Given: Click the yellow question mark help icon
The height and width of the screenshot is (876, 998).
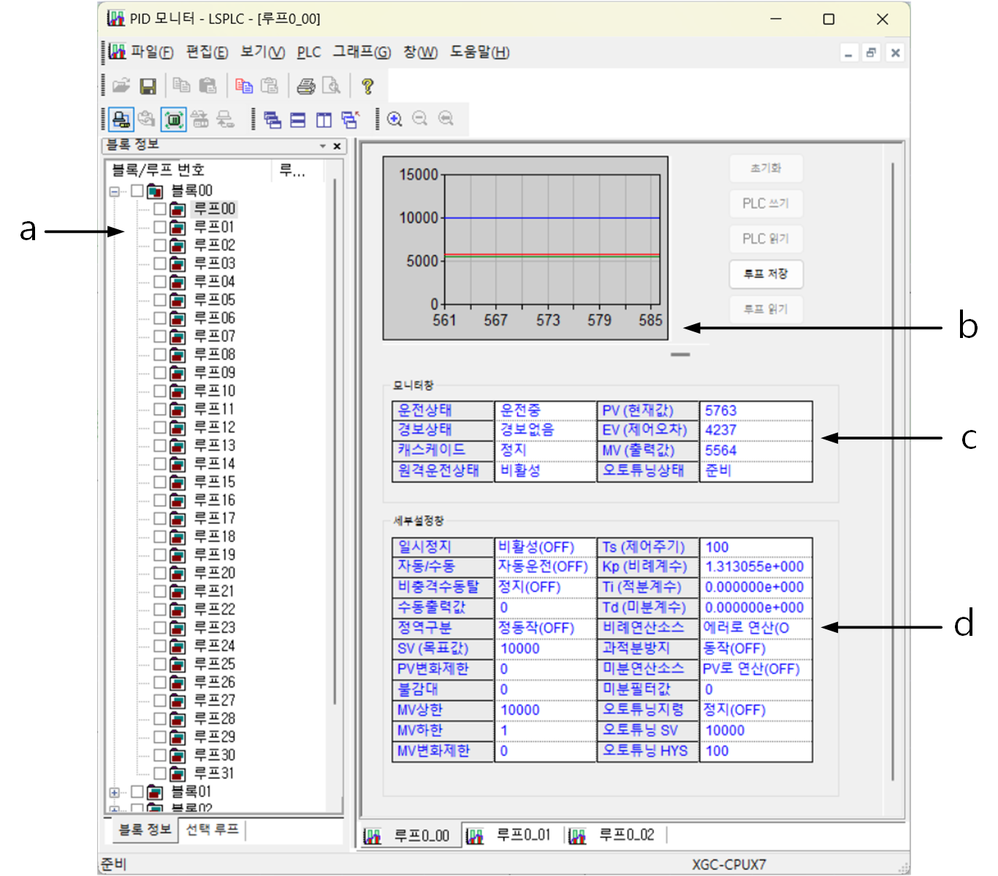Looking at the screenshot, I should coord(367,86).
